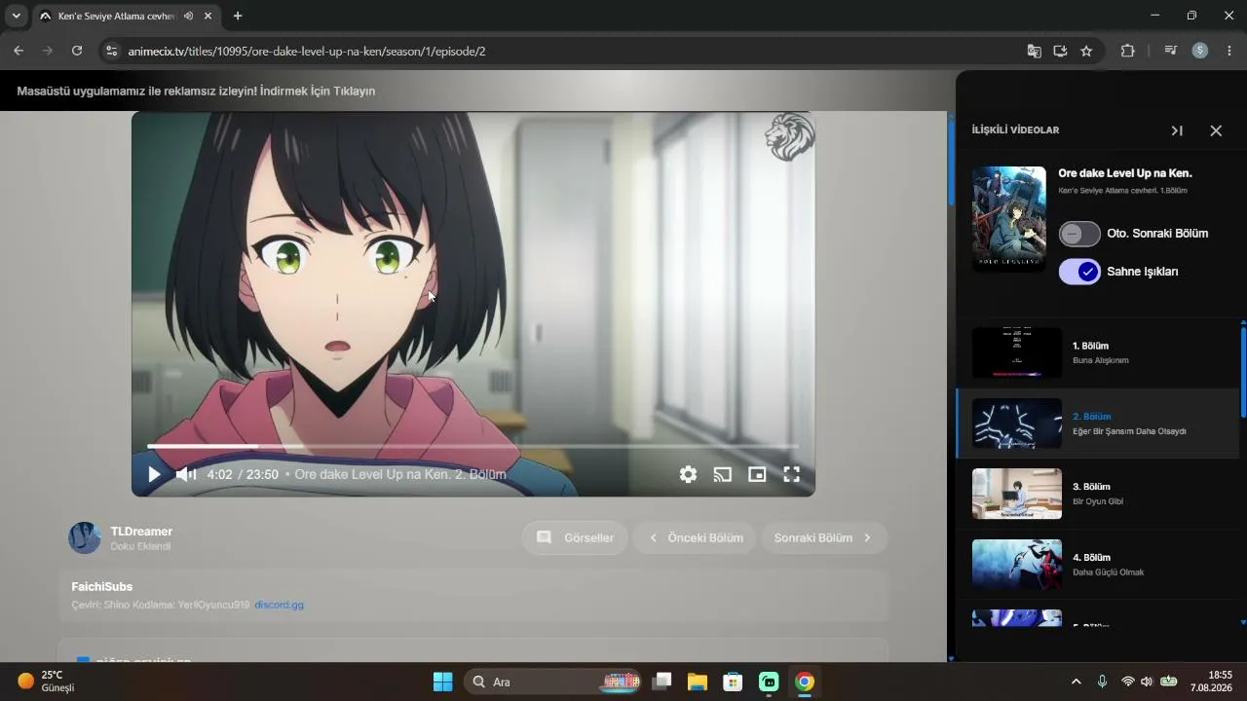
Task: Toggle the Sahne Işıkları switch
Action: pyautogui.click(x=1079, y=272)
